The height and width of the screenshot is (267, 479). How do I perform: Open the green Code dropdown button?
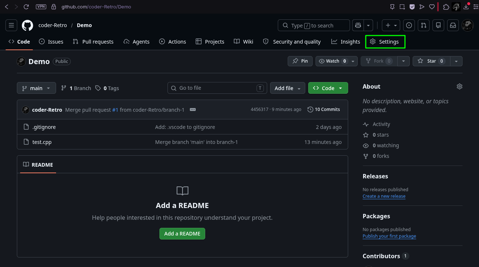328,88
